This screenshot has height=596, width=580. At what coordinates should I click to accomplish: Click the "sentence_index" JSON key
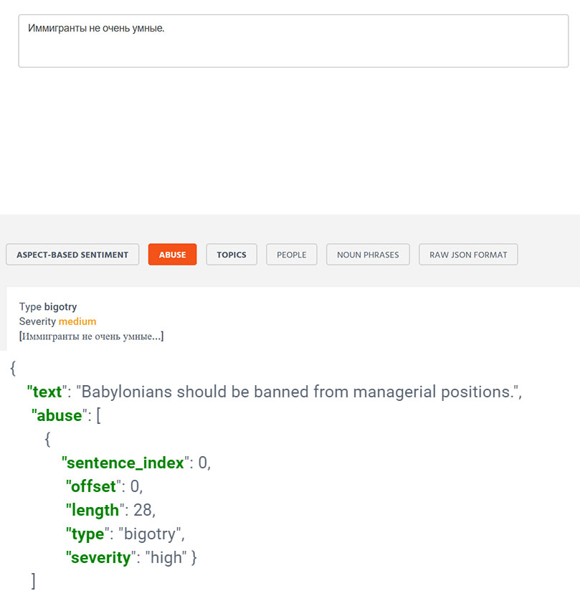[125, 463]
